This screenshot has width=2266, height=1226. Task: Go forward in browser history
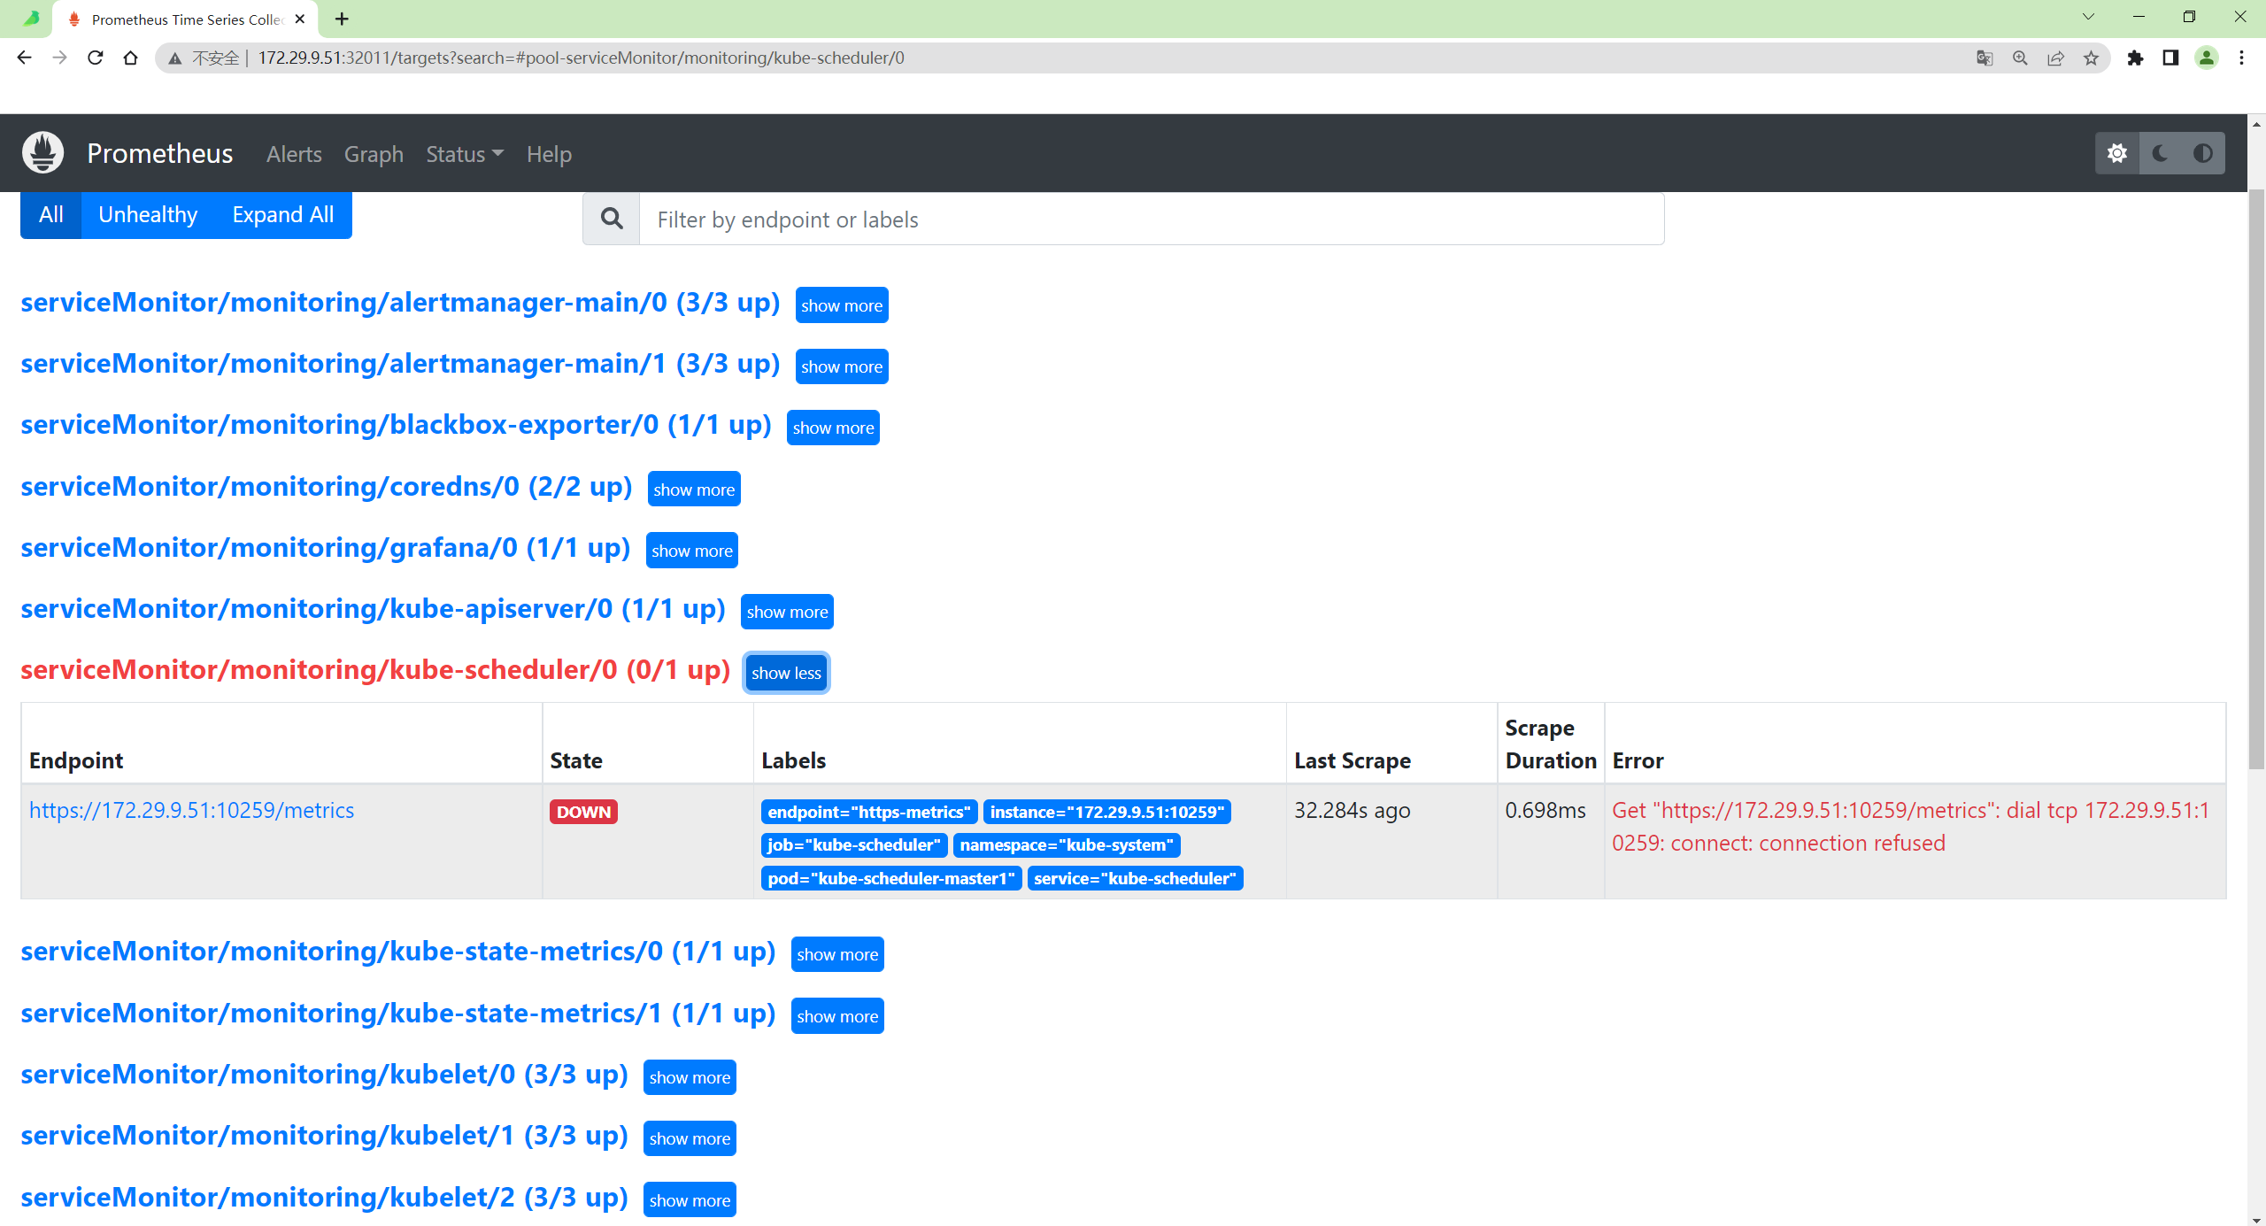point(59,58)
